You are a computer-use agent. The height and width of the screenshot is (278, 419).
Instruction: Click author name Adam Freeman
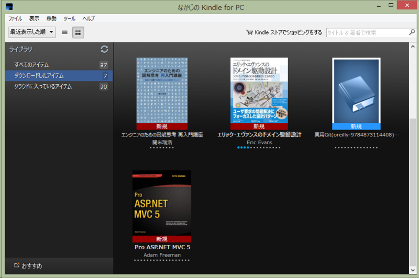(162, 255)
